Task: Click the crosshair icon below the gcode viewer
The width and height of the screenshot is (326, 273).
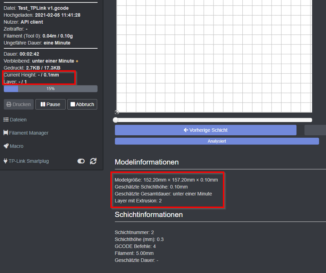Action: click(x=117, y=112)
